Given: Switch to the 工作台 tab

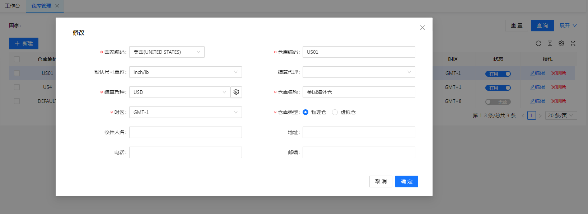Looking at the screenshot, I should pyautogui.click(x=13, y=6).
